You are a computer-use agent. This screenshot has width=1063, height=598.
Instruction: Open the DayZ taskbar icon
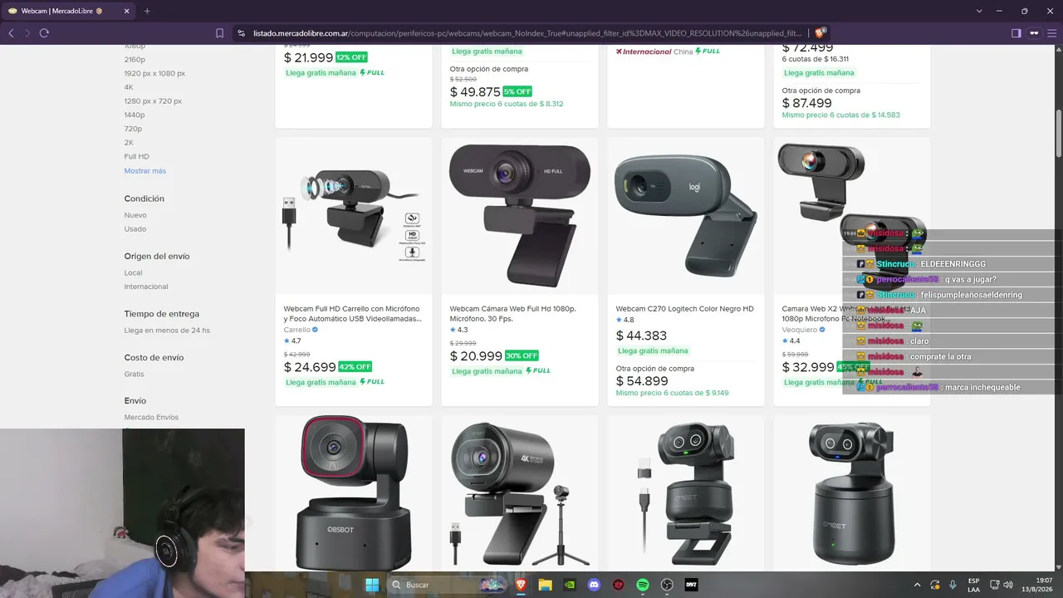[691, 585]
